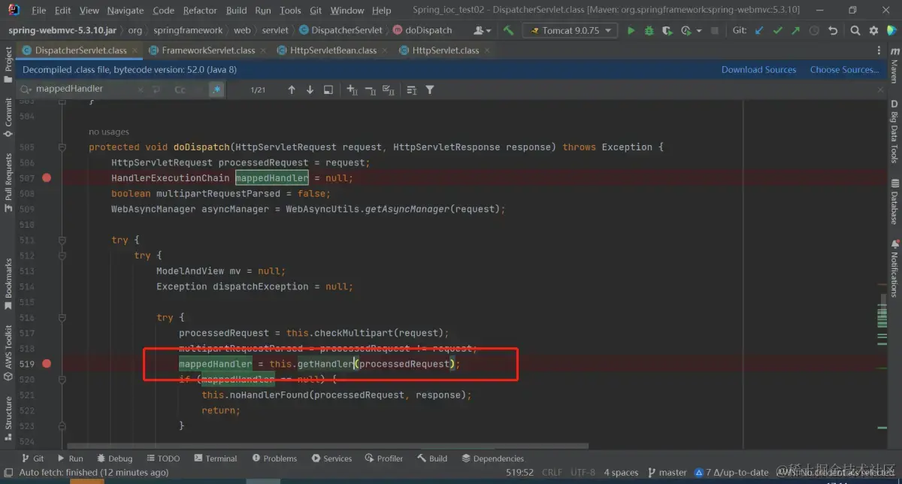Open the Dependencies tool window
902x484 pixels.
(492, 458)
